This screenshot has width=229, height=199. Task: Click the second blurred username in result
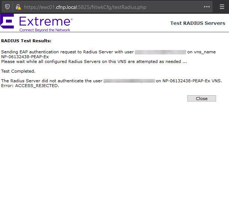(x=129, y=80)
